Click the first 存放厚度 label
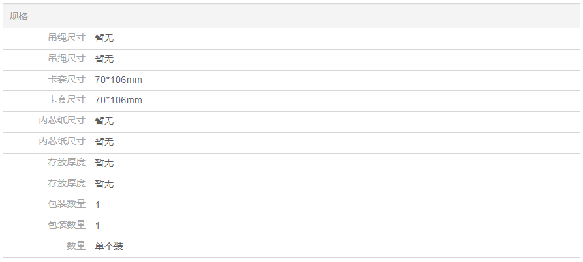This screenshot has width=583, height=262. [67, 163]
